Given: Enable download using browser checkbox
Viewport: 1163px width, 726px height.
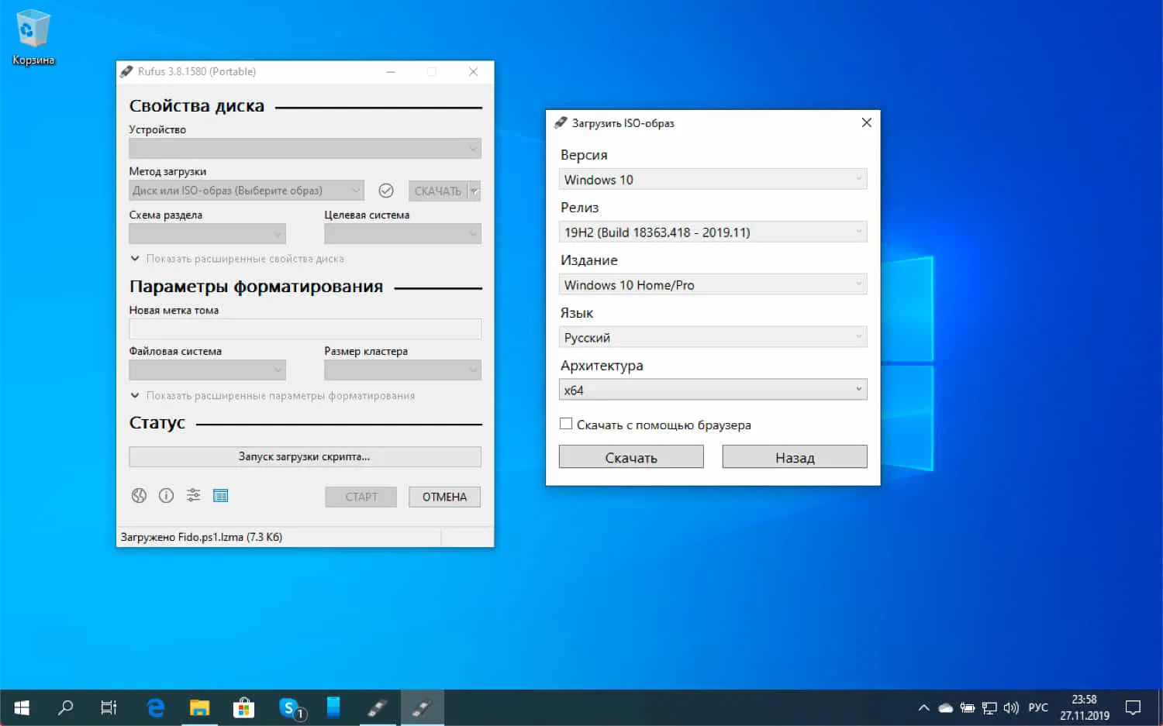Looking at the screenshot, I should point(567,424).
